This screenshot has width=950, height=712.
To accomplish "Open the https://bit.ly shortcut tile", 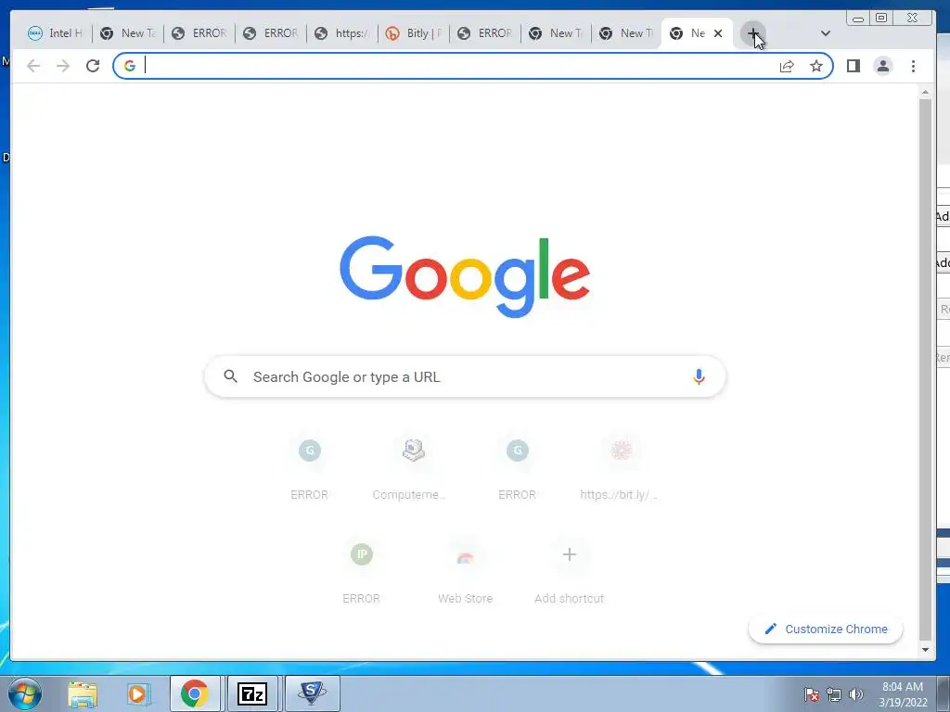I will coord(621,468).
